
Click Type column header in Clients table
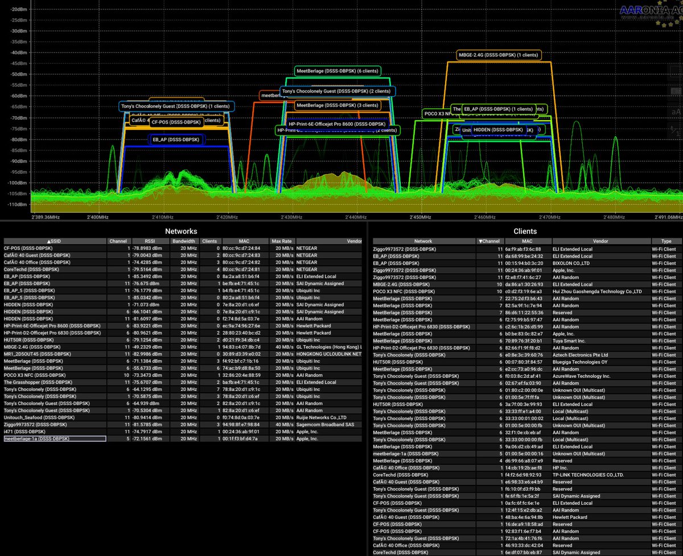(666, 241)
